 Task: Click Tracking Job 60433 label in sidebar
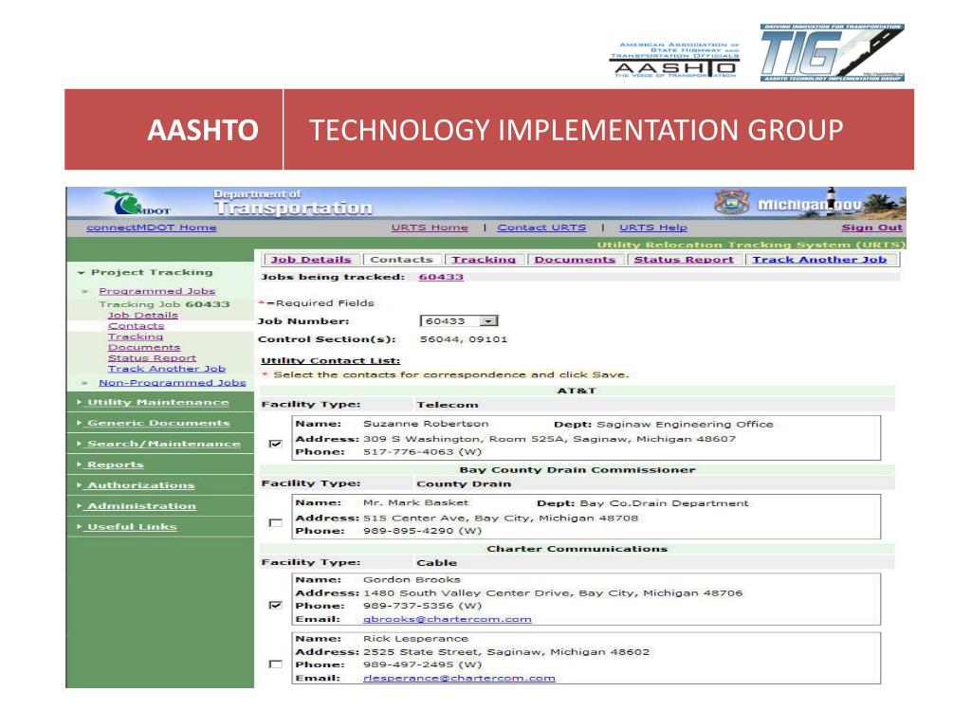pos(164,304)
